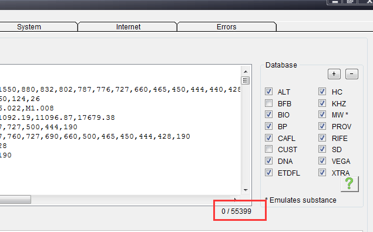Viewport: 373px width, 232px height.
Task: Click the minus button in Database
Action: (x=352, y=74)
